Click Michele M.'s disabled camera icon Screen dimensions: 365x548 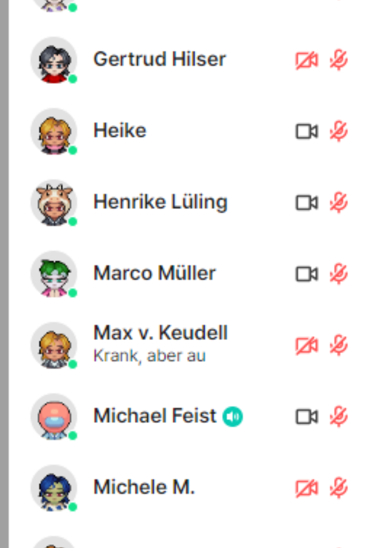307,489
